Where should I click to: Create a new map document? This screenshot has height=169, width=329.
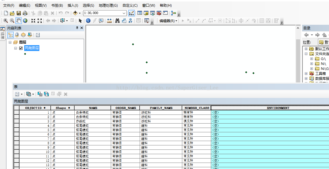click(x=6, y=13)
